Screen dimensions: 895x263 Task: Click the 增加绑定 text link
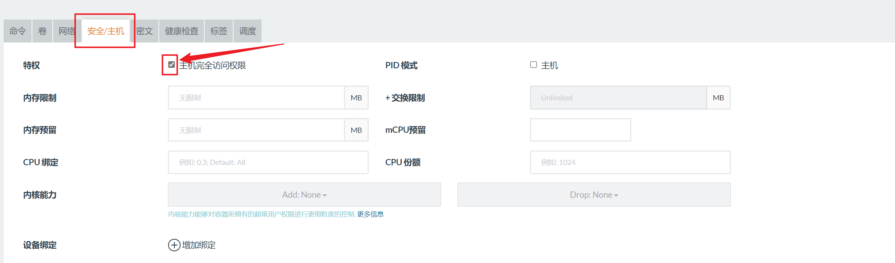pos(199,245)
